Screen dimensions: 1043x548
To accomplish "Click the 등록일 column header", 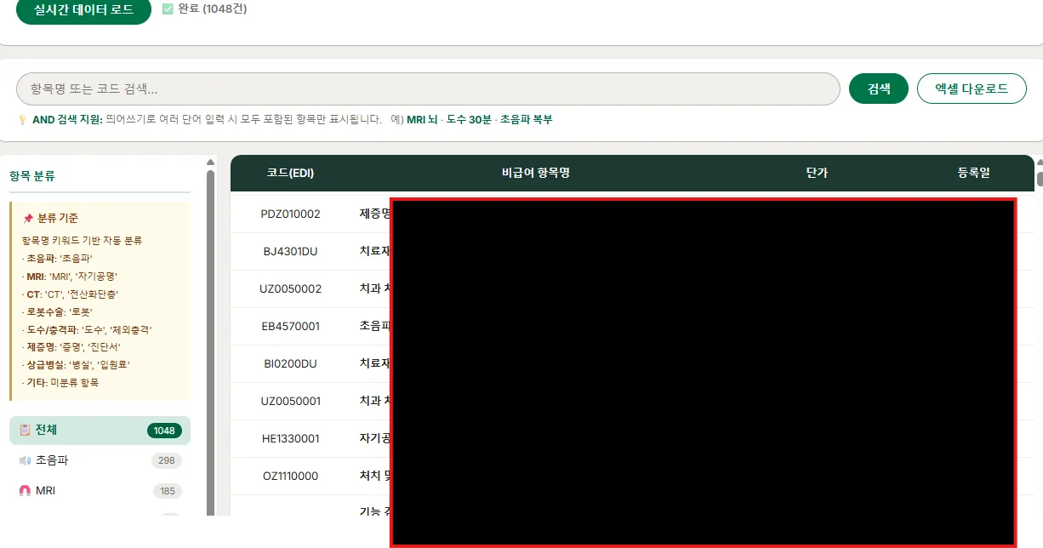I will (x=973, y=173).
